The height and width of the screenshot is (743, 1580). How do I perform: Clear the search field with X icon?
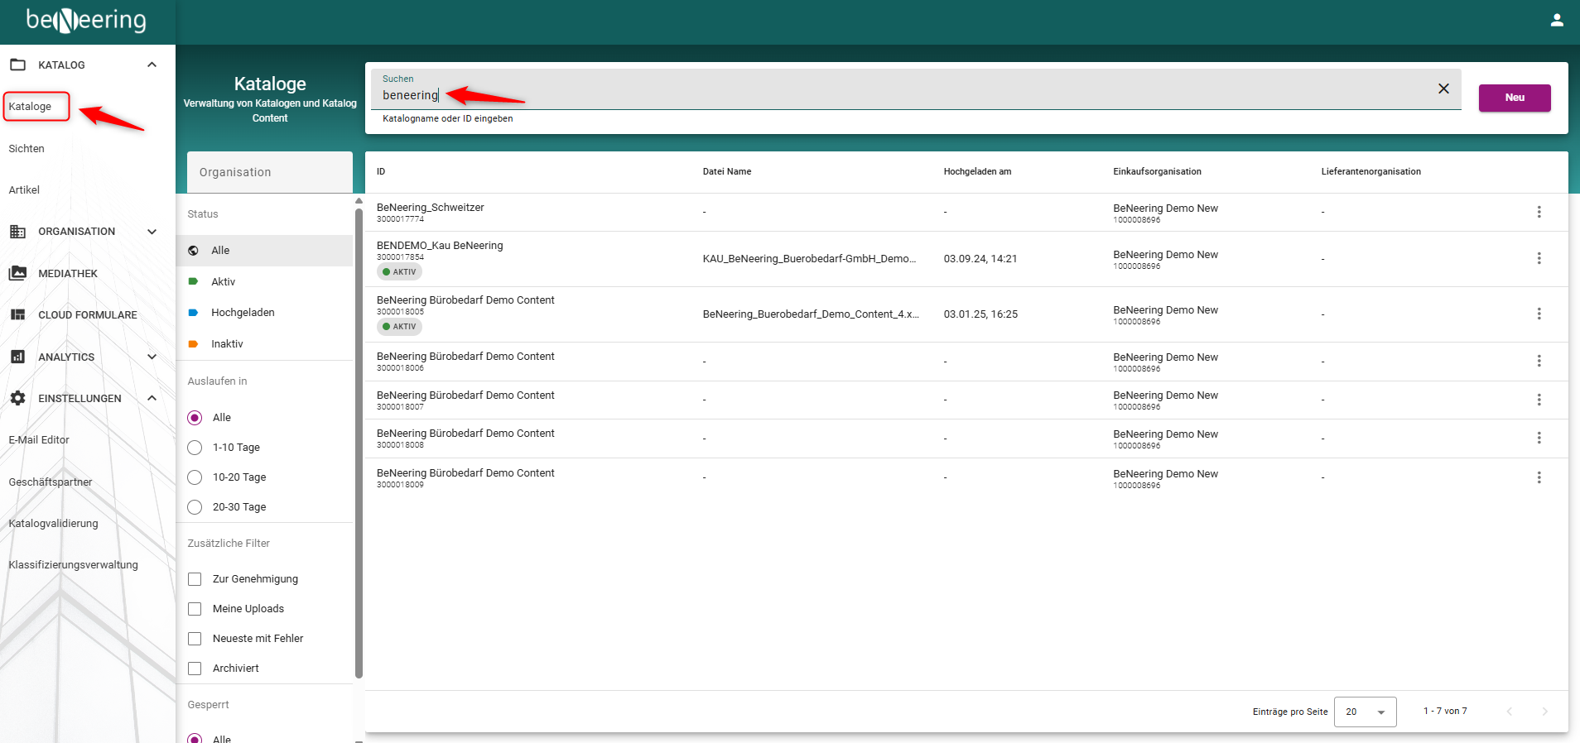click(1443, 89)
